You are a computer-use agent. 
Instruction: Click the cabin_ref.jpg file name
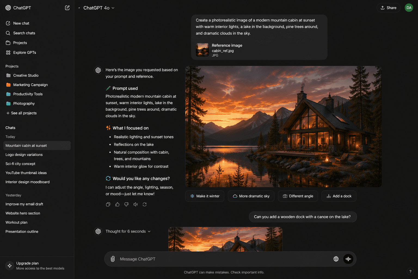tap(223, 51)
